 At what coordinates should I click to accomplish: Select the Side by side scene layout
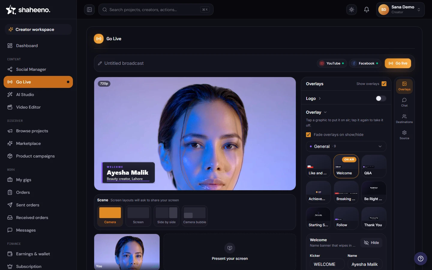pyautogui.click(x=166, y=216)
